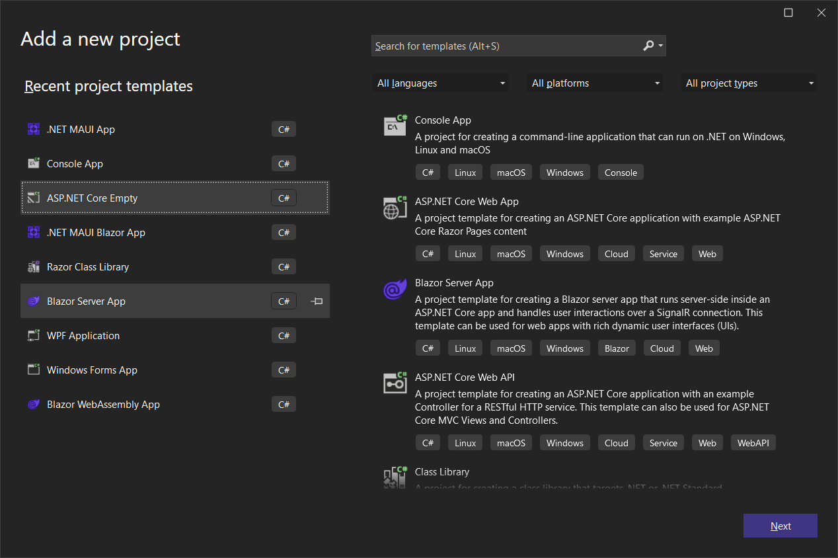Image resolution: width=838 pixels, height=558 pixels.
Task: Select Blazor Server App in recent templates
Action: click(x=175, y=301)
